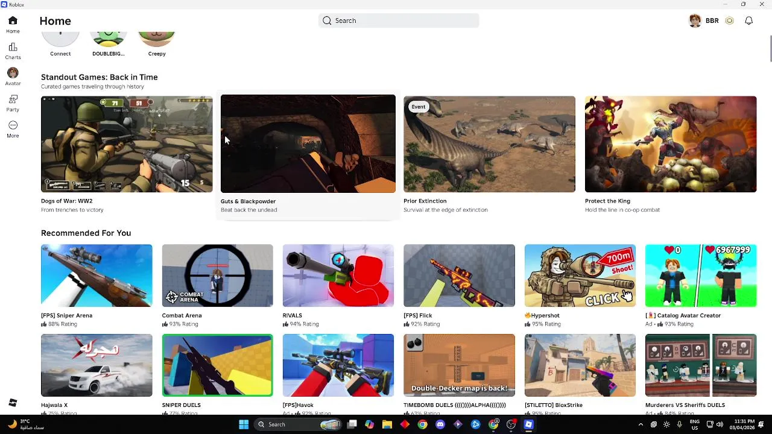The height and width of the screenshot is (434, 772).
Task: Click the BBR profile avatar
Action: (x=695, y=20)
